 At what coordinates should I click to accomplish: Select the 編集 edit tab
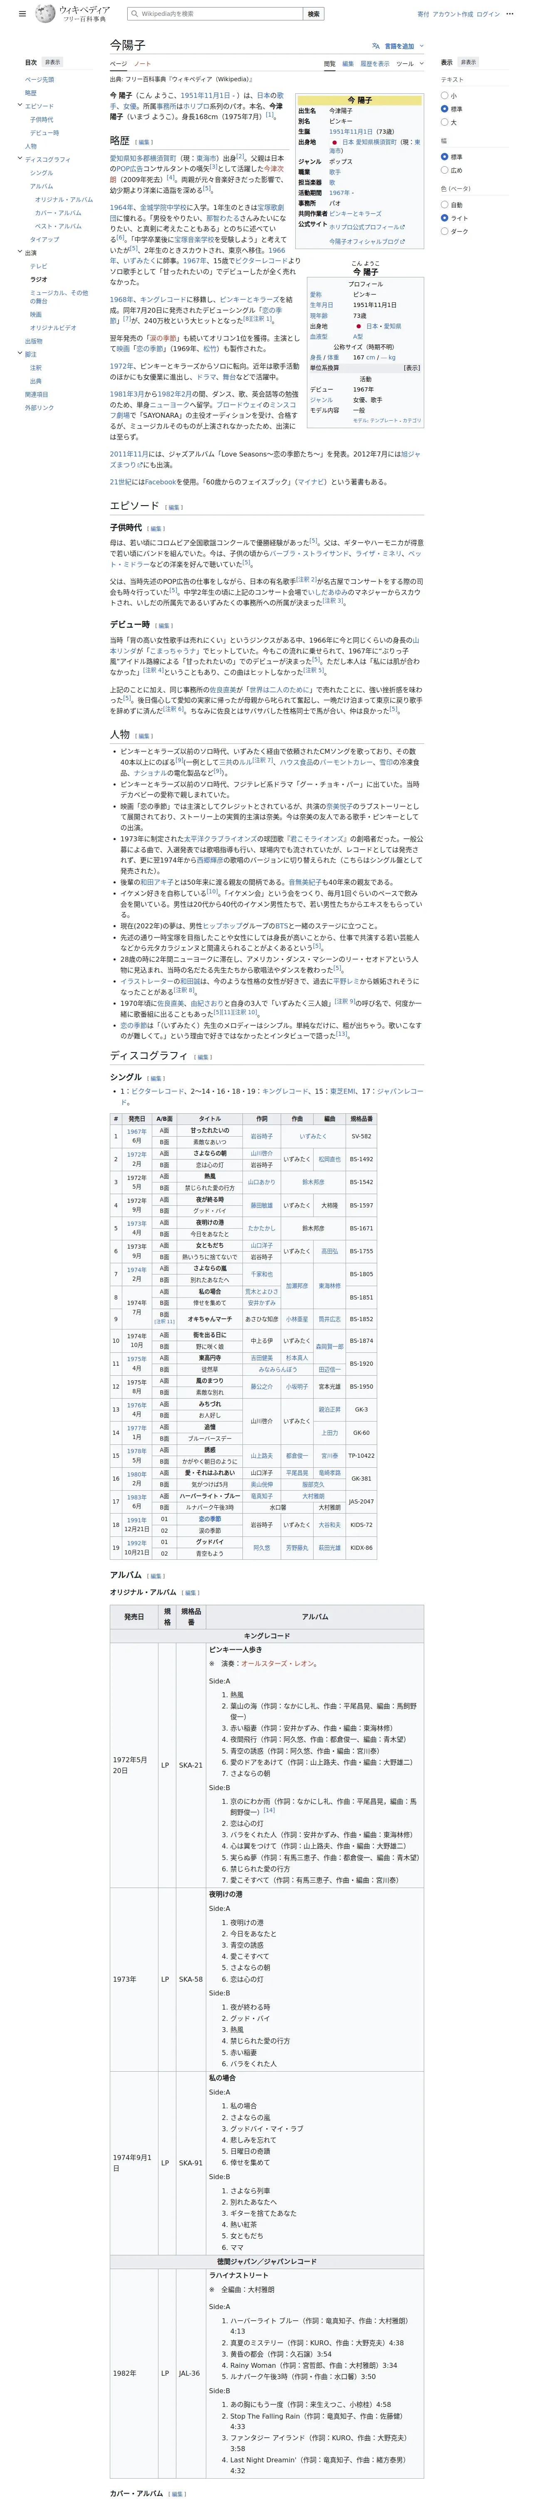click(x=348, y=64)
